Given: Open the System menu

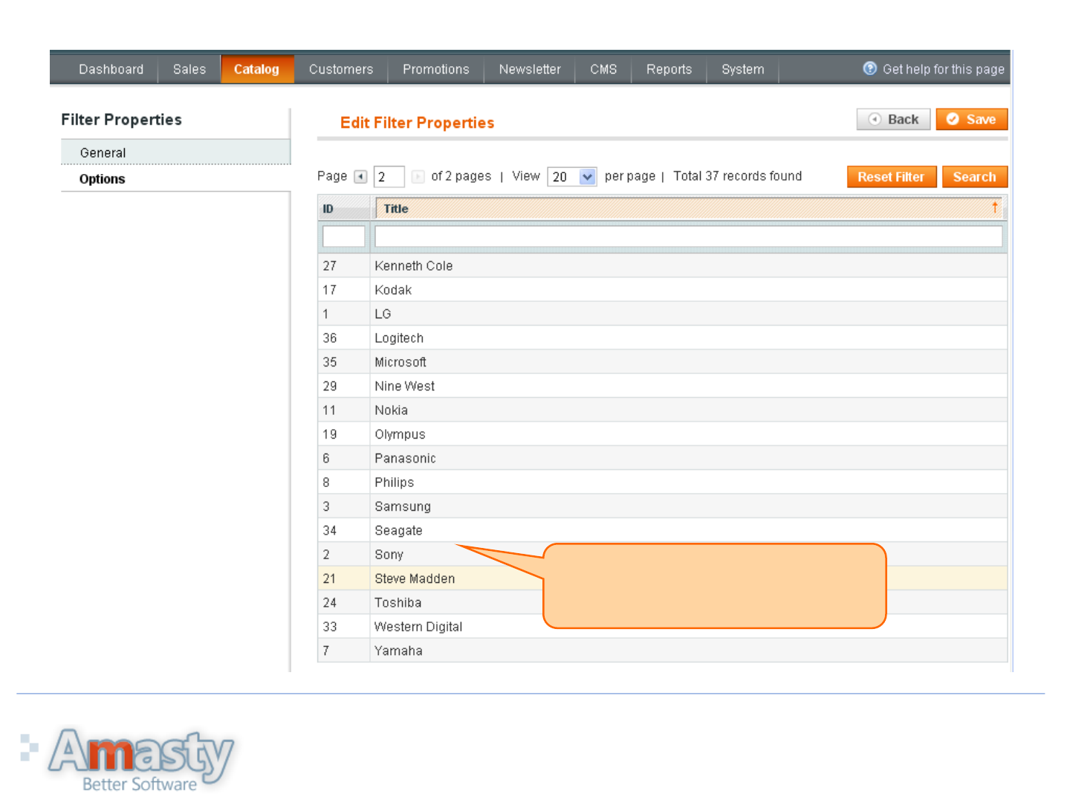Looking at the screenshot, I should pos(743,69).
